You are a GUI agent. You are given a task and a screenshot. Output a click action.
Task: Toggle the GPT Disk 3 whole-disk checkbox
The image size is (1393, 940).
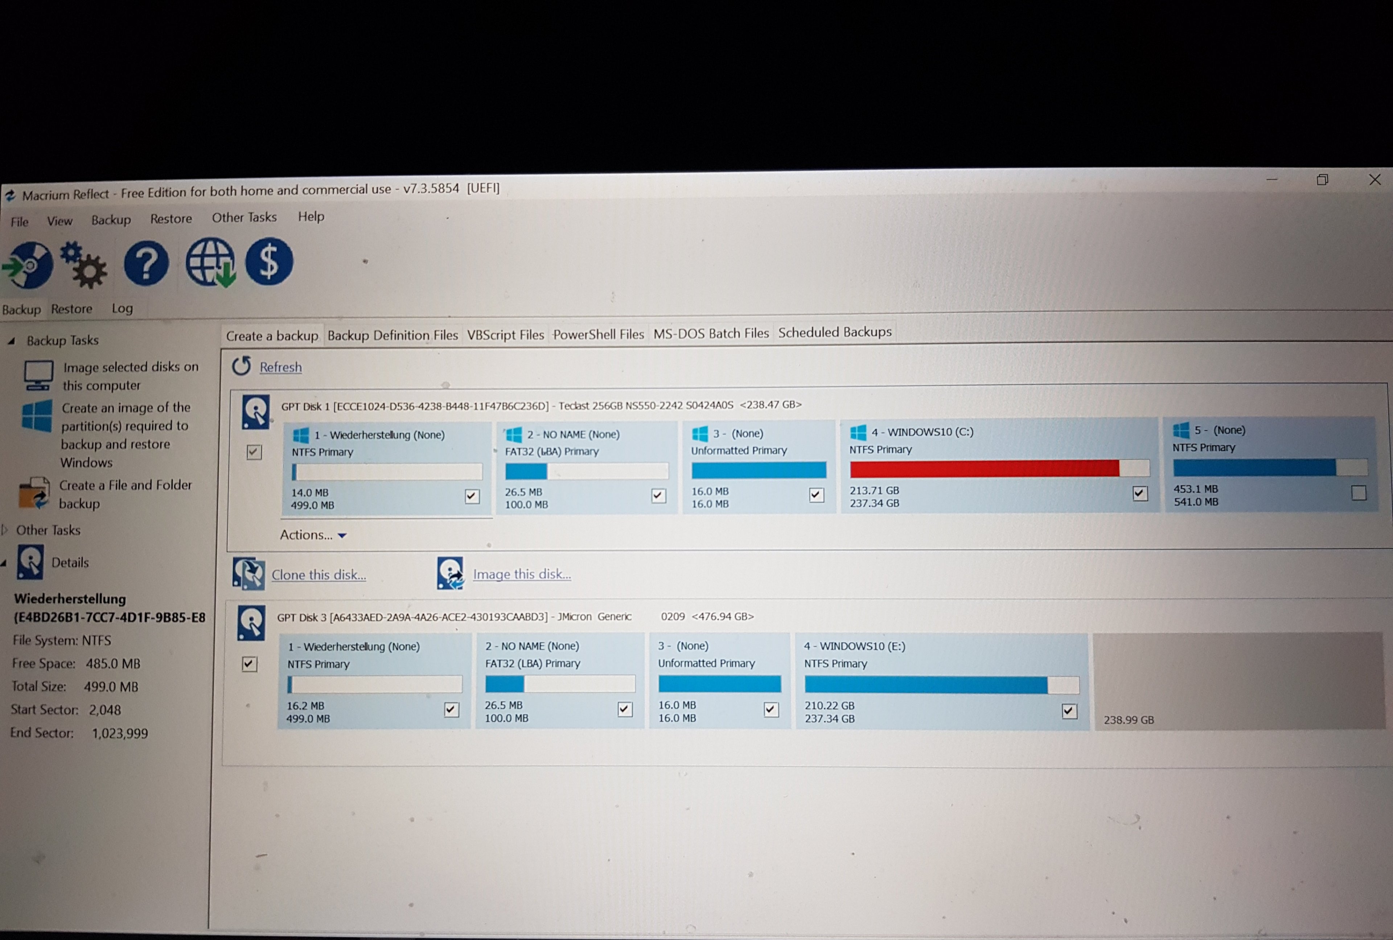click(249, 664)
